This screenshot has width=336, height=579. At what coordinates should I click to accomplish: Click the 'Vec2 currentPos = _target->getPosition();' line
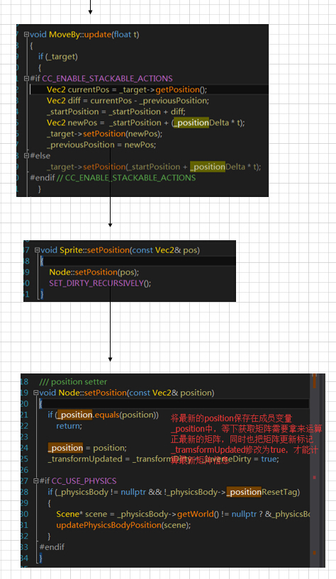127,89
